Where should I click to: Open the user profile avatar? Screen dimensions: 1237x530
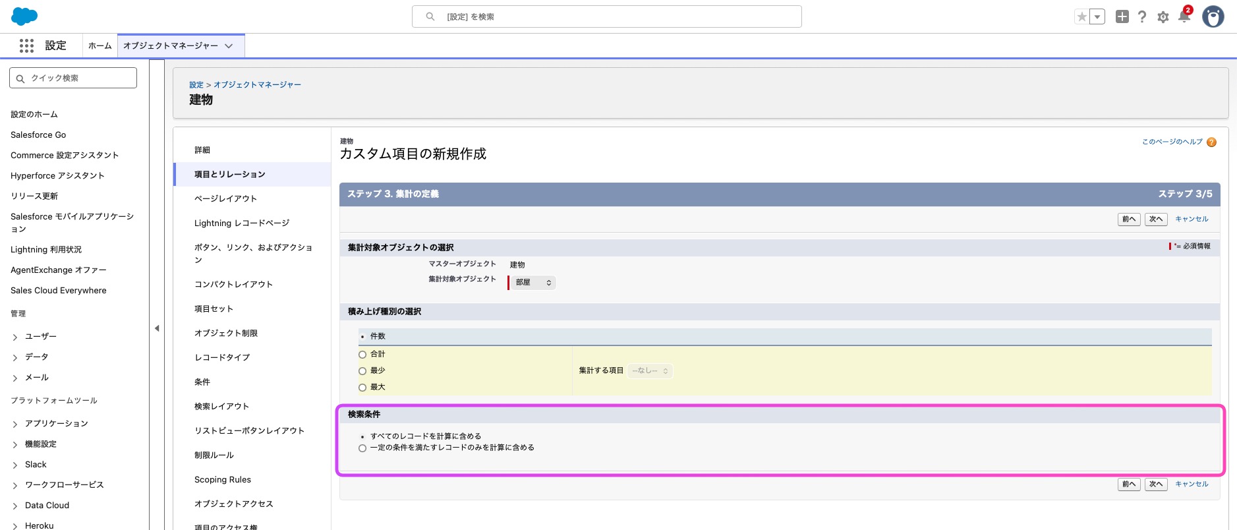tap(1213, 16)
